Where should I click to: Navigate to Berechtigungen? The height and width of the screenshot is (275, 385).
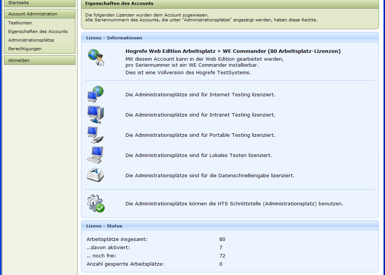25,49
